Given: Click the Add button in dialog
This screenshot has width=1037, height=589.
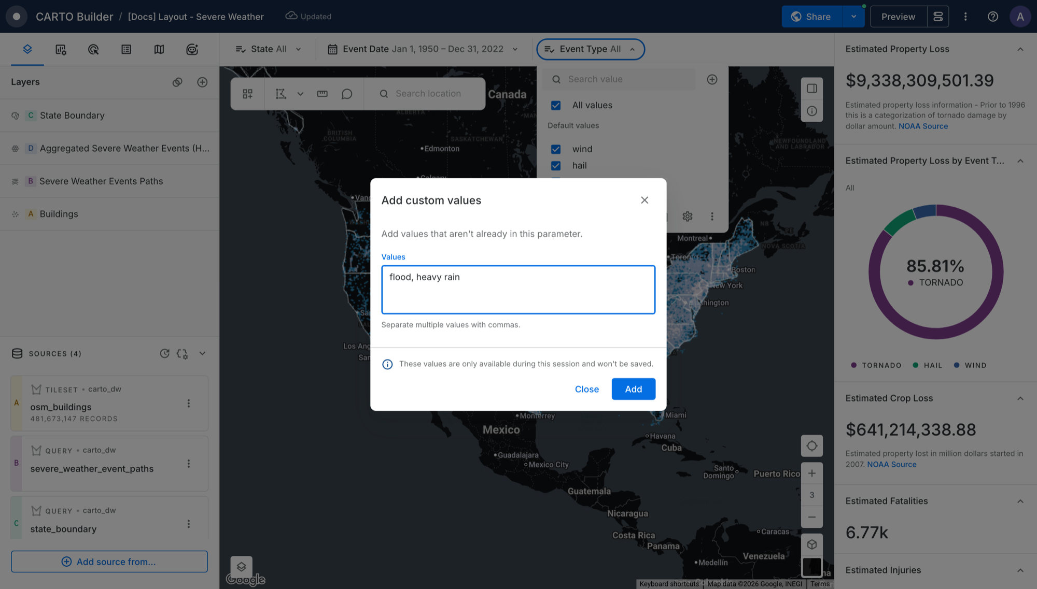Looking at the screenshot, I should [633, 389].
